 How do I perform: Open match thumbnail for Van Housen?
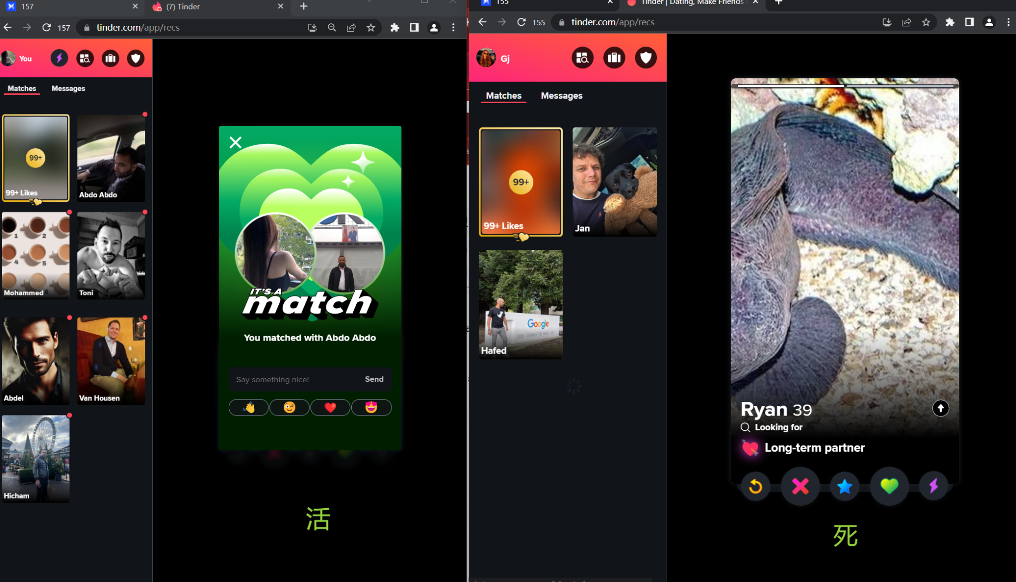pos(111,361)
